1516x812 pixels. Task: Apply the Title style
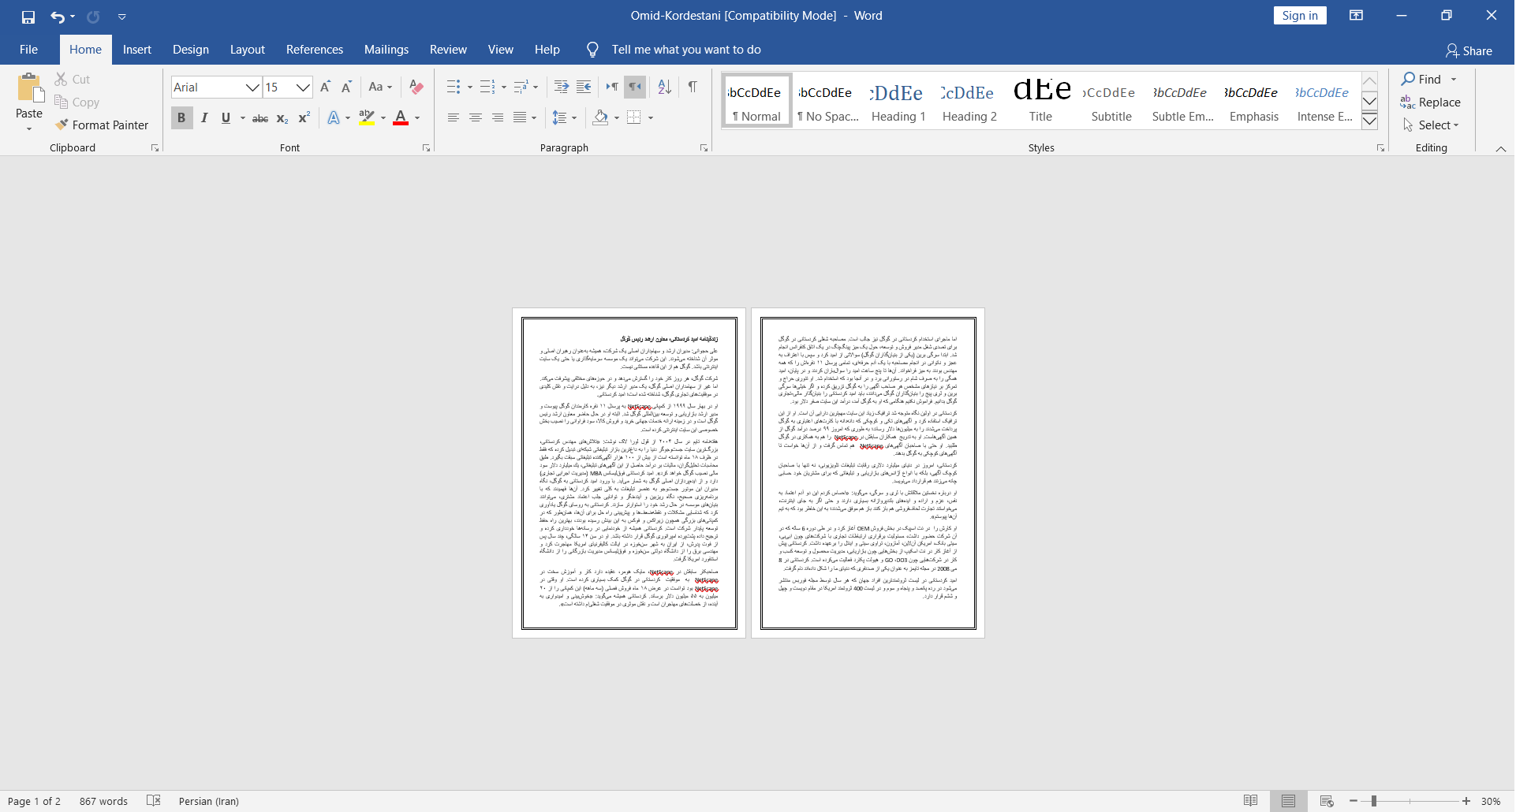point(1040,101)
